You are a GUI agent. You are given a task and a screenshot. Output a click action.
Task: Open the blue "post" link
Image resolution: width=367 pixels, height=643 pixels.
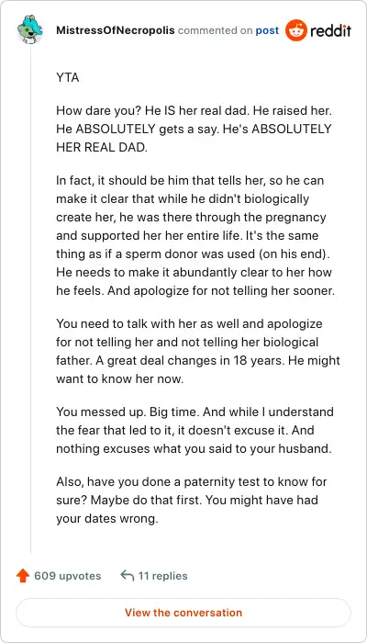pyautogui.click(x=267, y=30)
